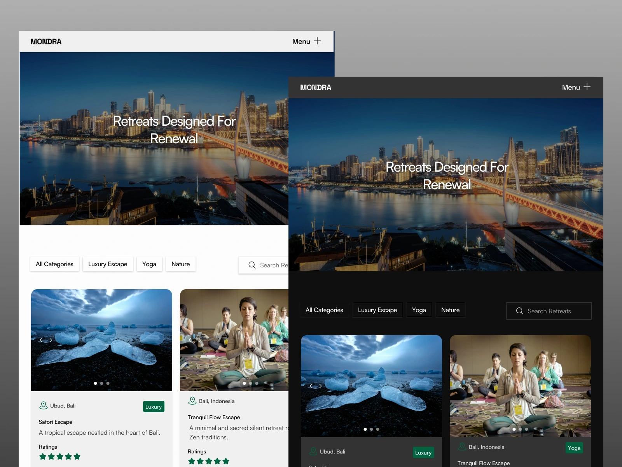Viewport: 622px width, 467px height.
Task: Select first carousel dot on light yoga card
Action: (x=244, y=383)
